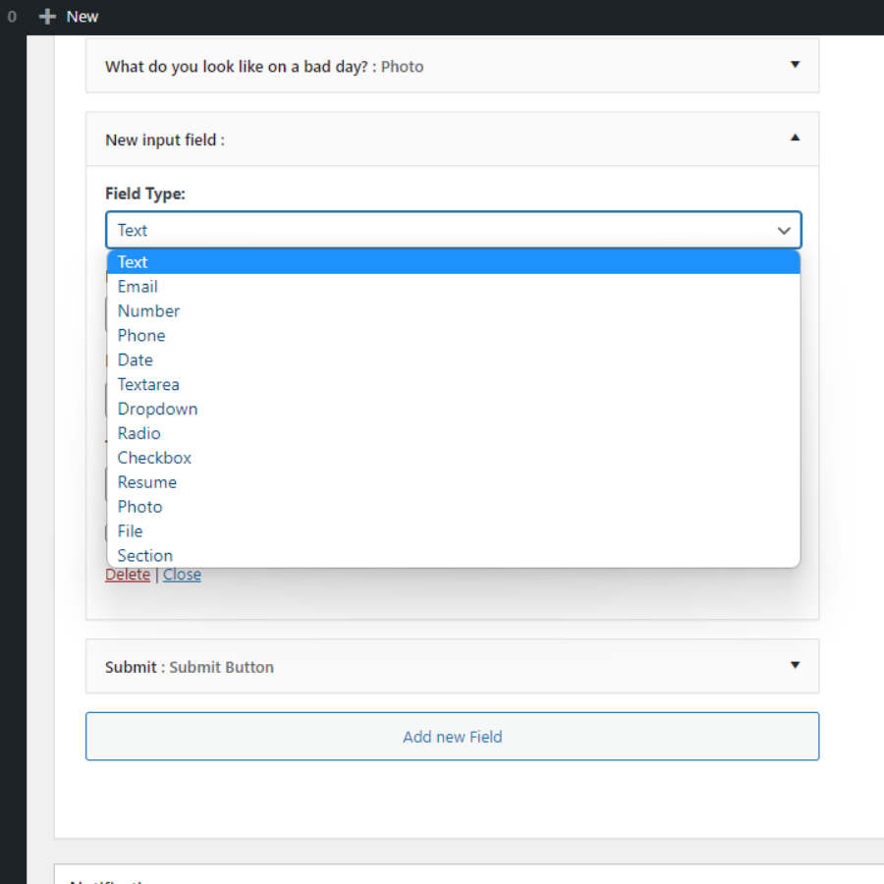Click the 'Submit' field header title
The height and width of the screenshot is (884, 884).
[x=131, y=667]
